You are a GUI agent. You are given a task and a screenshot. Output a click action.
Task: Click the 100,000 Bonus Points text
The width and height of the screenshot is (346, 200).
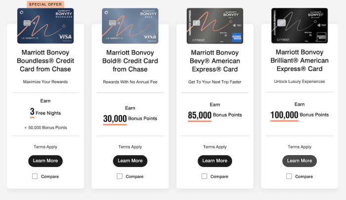[300, 115]
